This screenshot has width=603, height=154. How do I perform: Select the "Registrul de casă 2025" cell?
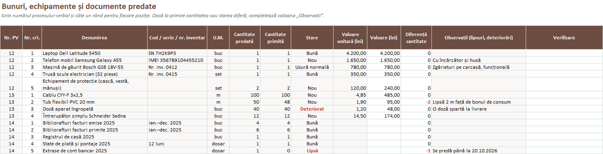point(94,137)
